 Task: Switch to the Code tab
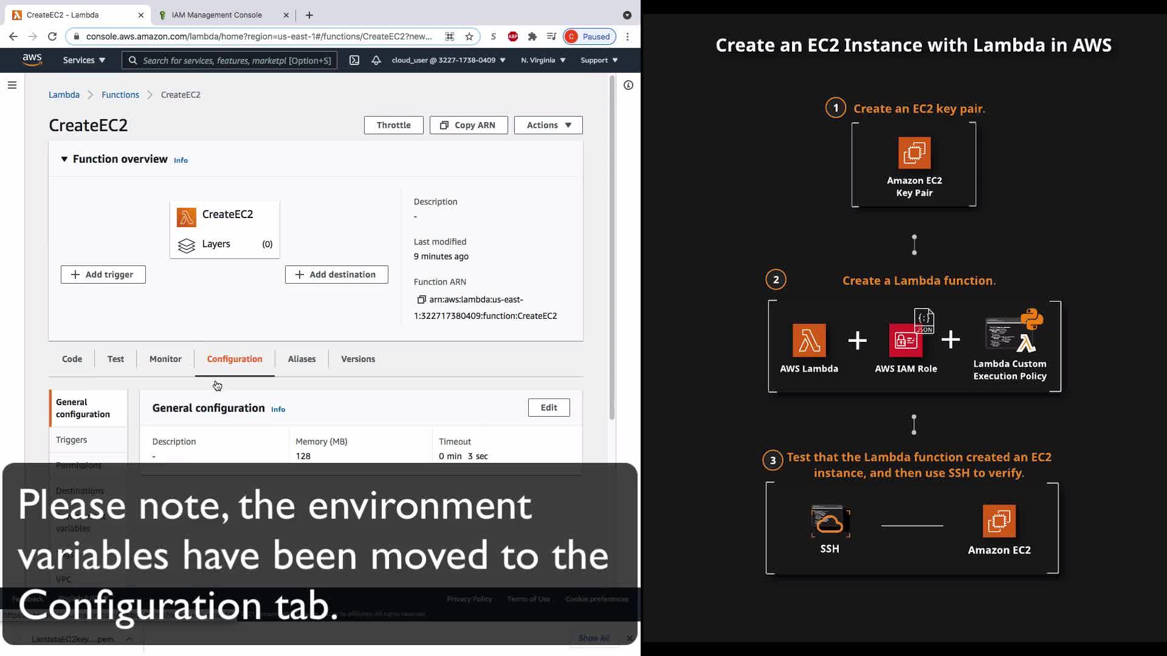(72, 359)
